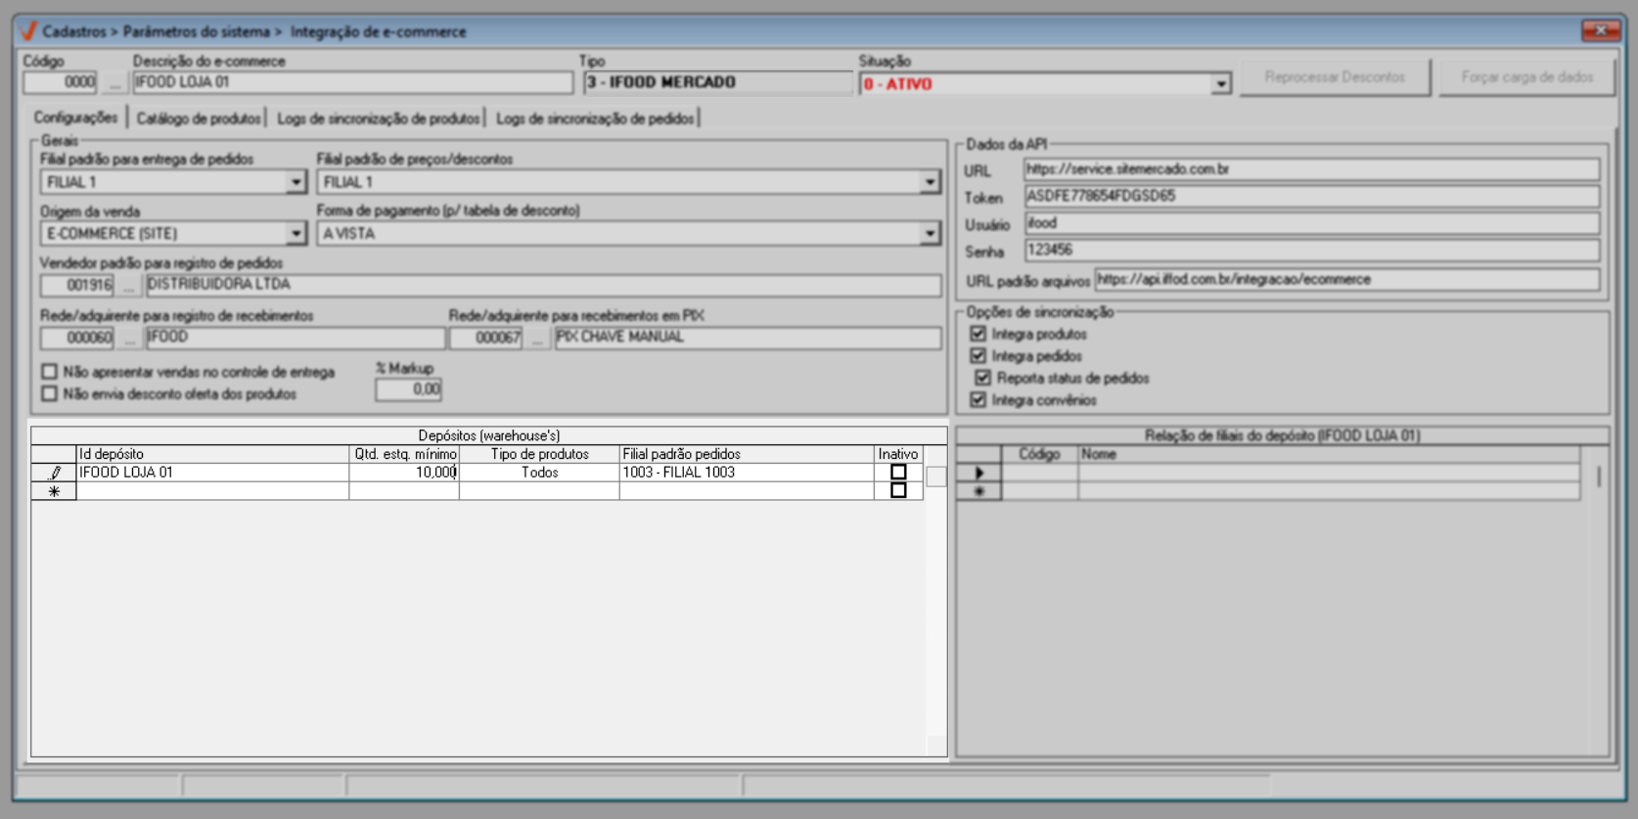Click the Reprocessar Descontos button
Screen dimensions: 1638x819
[1335, 77]
